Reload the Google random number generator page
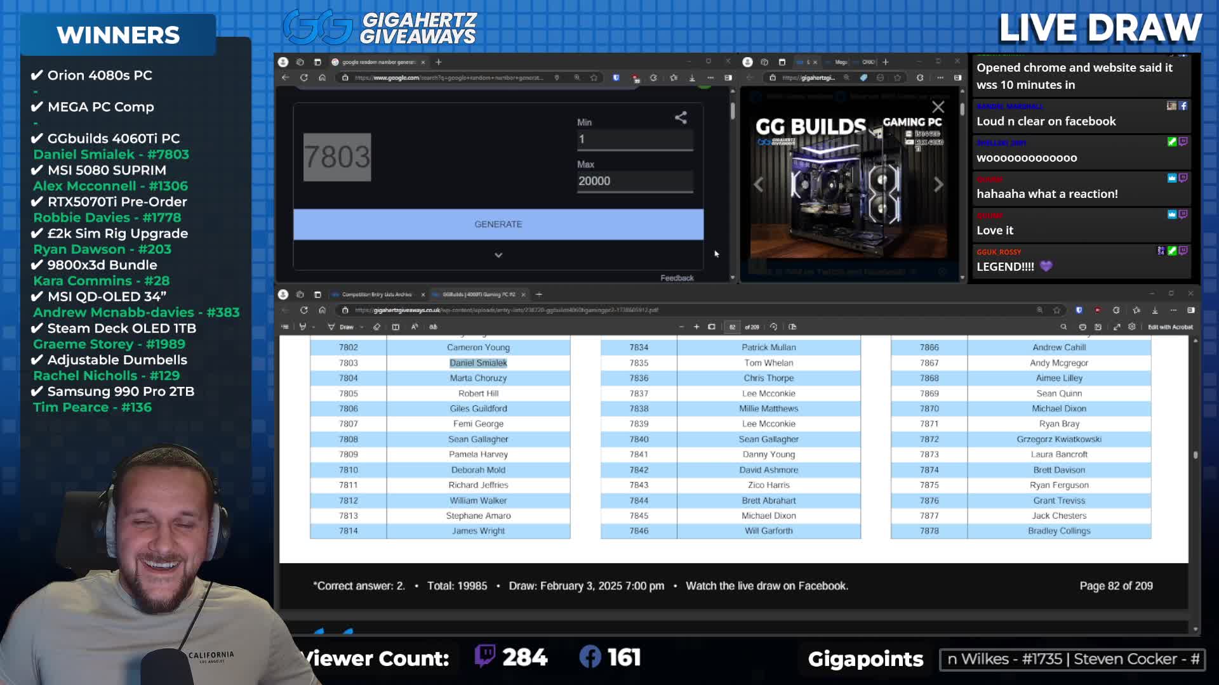Screen dimensions: 1219x685 tap(304, 77)
